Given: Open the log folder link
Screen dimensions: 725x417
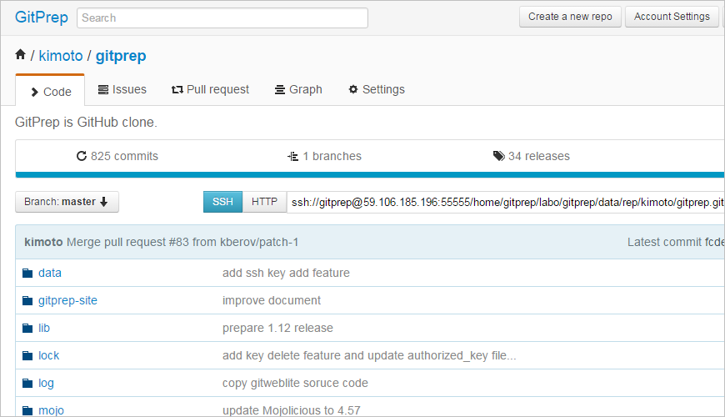Looking at the screenshot, I should coord(46,383).
